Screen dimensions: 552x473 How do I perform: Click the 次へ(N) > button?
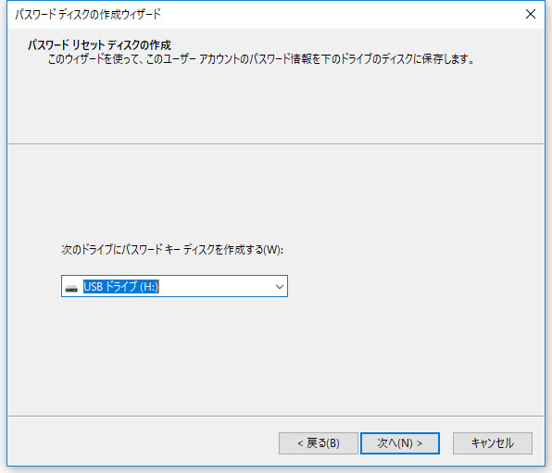point(400,443)
